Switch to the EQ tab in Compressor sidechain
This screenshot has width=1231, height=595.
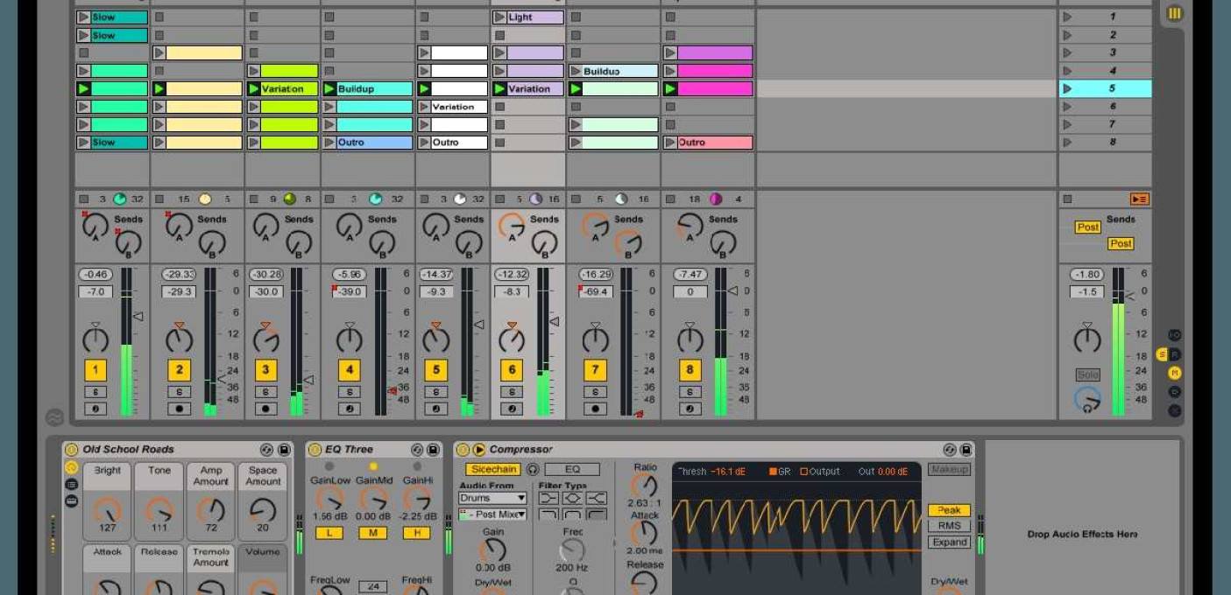point(573,470)
